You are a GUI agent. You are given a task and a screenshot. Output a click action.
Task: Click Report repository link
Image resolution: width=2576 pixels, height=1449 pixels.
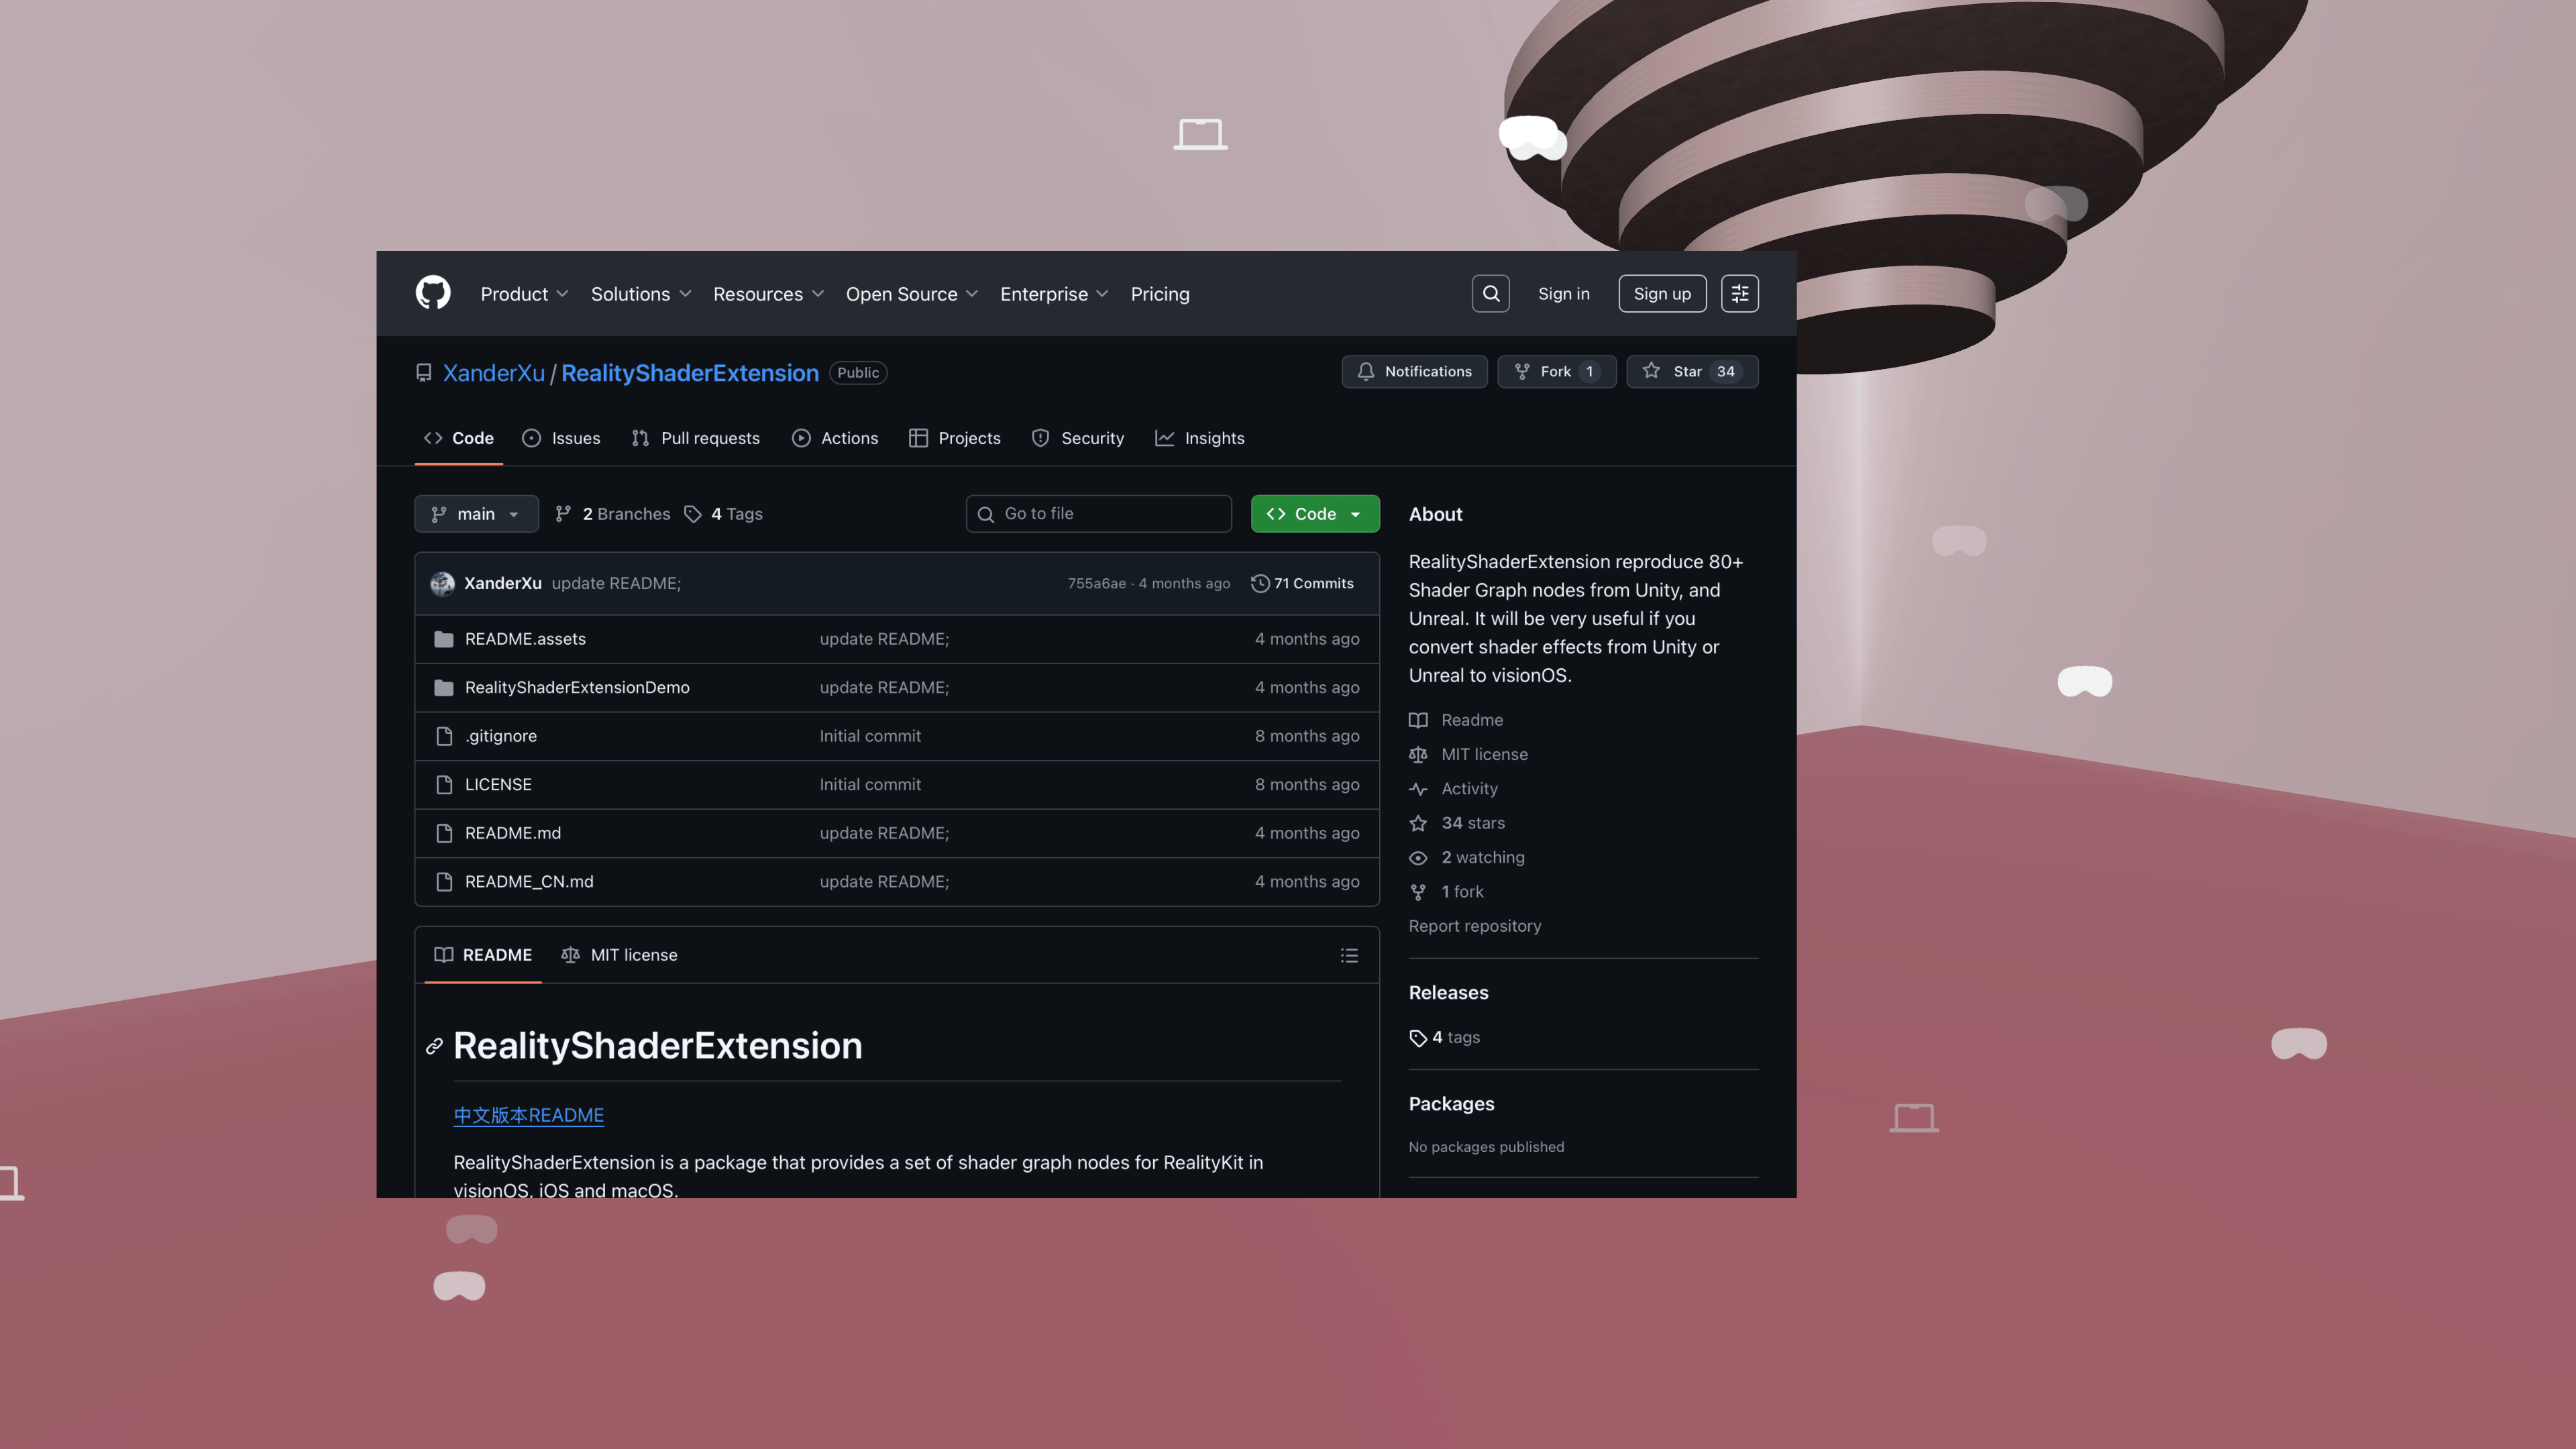tap(1475, 926)
